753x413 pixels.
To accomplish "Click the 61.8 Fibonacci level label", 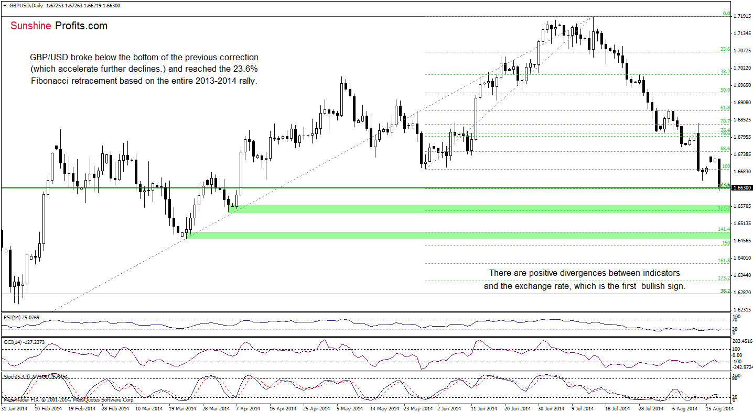I will [x=725, y=108].
